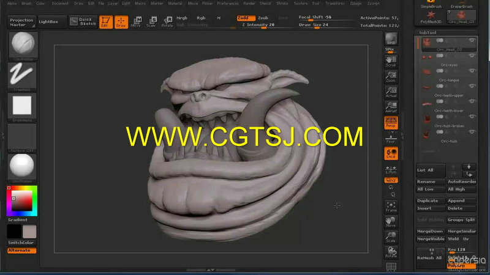Open Projection Master panel
This screenshot has width=490, height=275.
[x=21, y=22]
